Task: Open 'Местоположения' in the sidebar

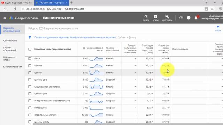Action: point(13,67)
